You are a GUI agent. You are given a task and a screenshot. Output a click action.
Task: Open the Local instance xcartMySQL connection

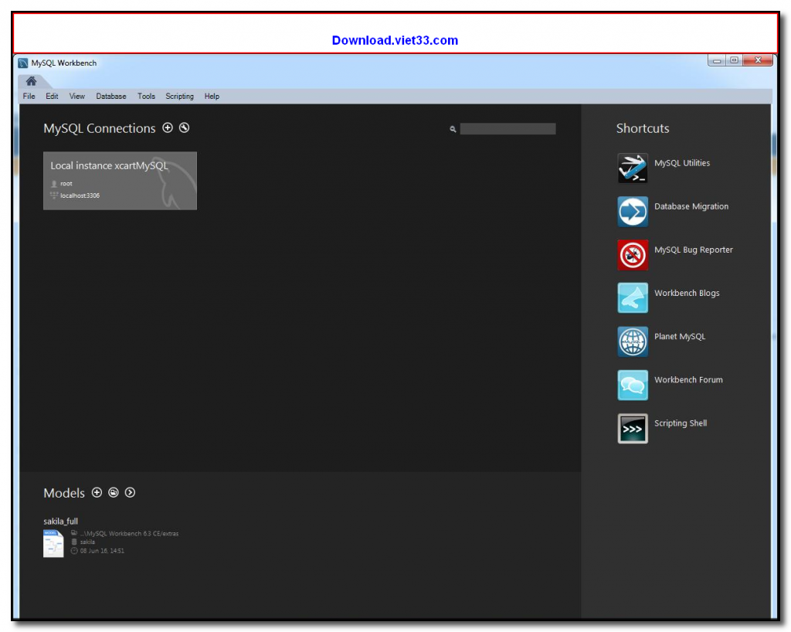coord(120,180)
